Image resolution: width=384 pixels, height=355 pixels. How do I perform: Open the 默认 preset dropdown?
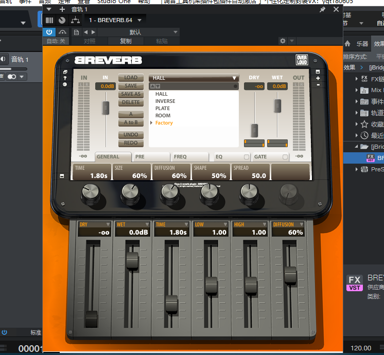point(138,32)
